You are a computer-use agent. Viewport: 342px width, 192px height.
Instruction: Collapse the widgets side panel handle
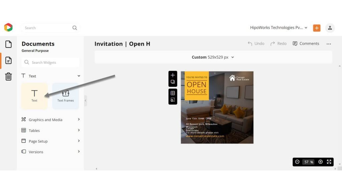click(85, 101)
